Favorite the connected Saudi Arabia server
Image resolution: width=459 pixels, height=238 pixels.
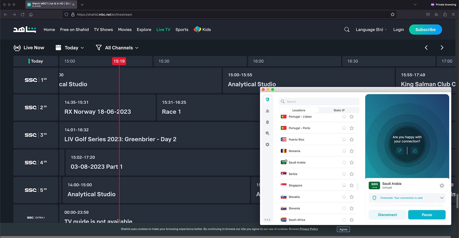pos(442,186)
